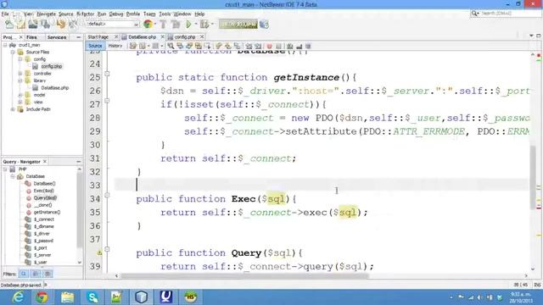This screenshot has width=543, height=305.
Task: Collapse the config folder node
Action: 20,59
